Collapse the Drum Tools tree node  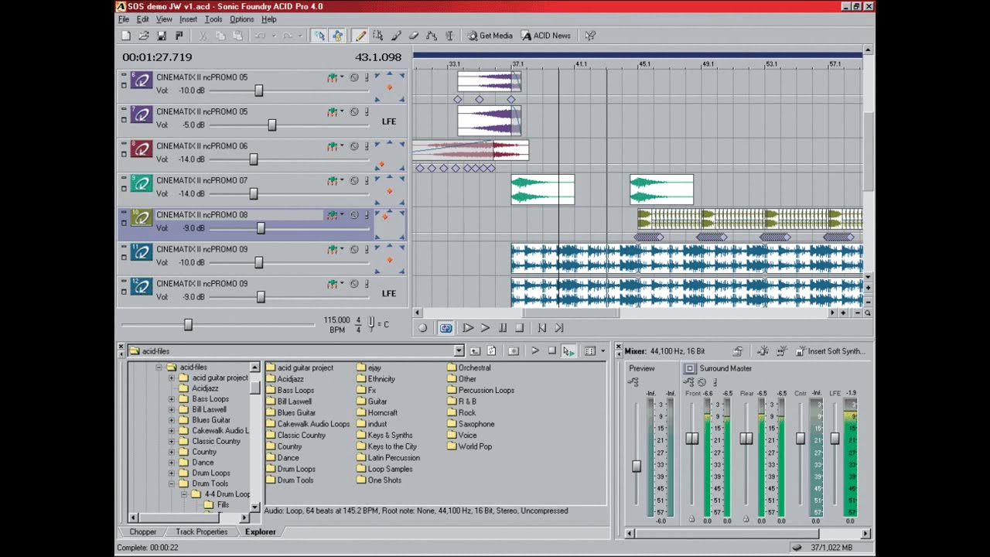(171, 484)
